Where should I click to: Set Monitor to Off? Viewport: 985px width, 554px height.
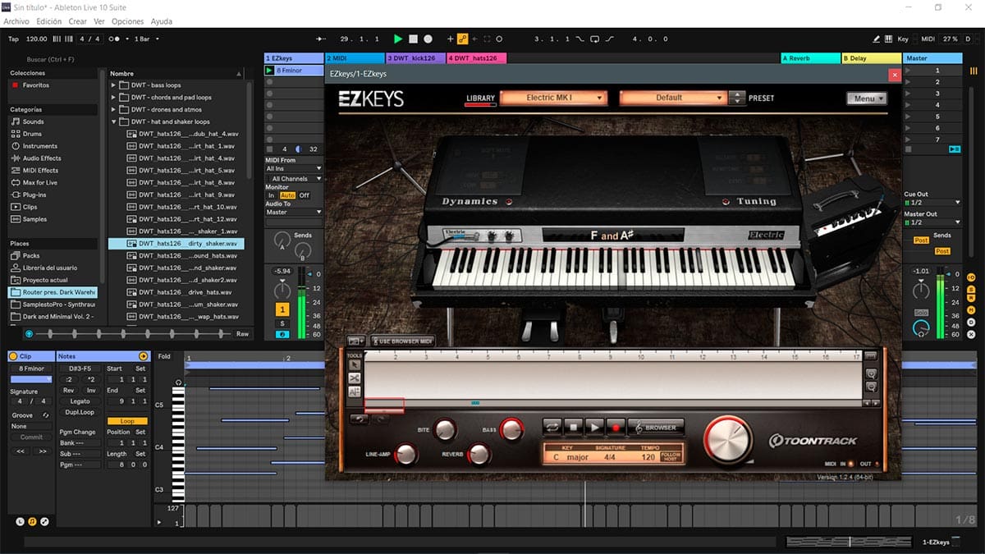[305, 195]
